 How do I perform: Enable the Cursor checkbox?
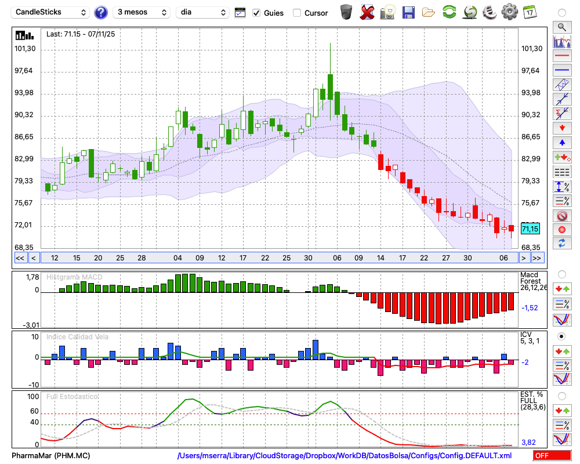pos(297,13)
